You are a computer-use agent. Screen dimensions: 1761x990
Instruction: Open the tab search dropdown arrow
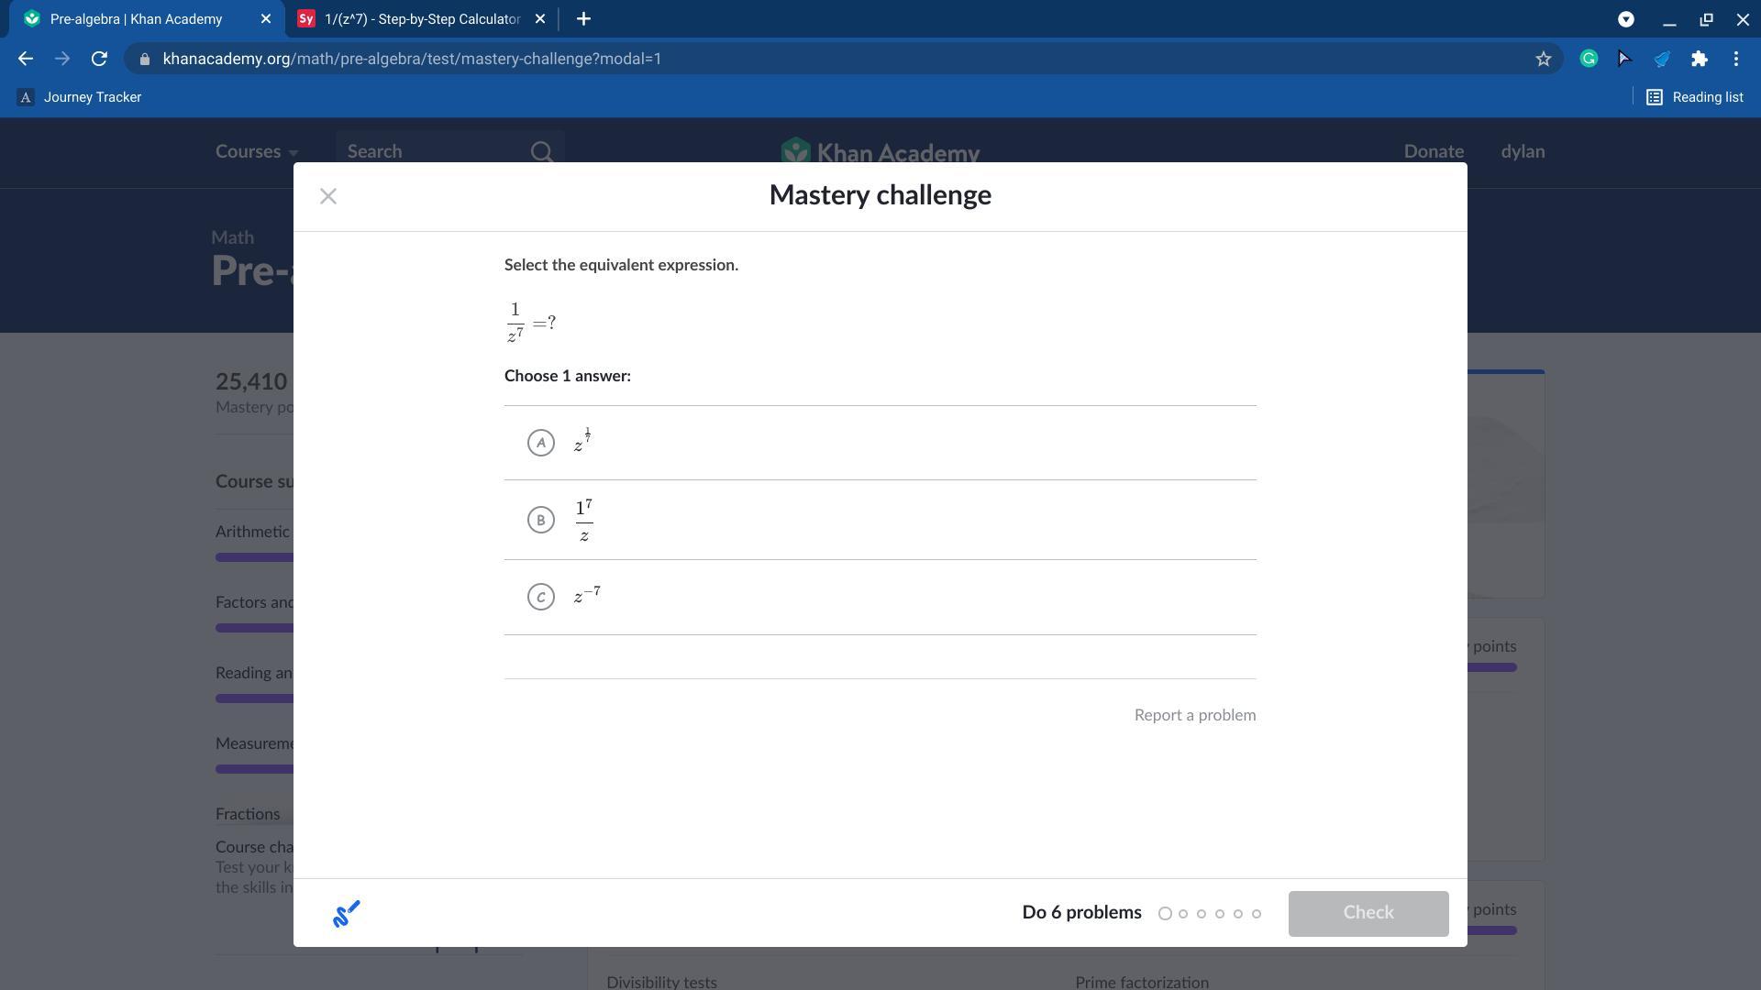1625,18
